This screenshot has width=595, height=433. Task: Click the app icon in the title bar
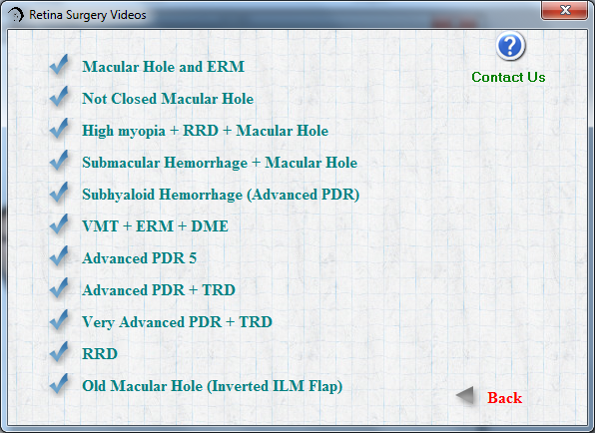click(16, 15)
